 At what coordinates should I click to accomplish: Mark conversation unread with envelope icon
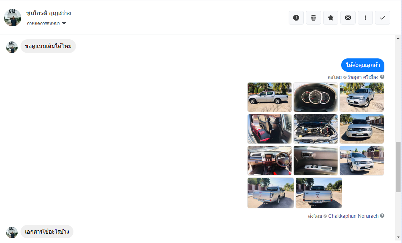coord(348,18)
